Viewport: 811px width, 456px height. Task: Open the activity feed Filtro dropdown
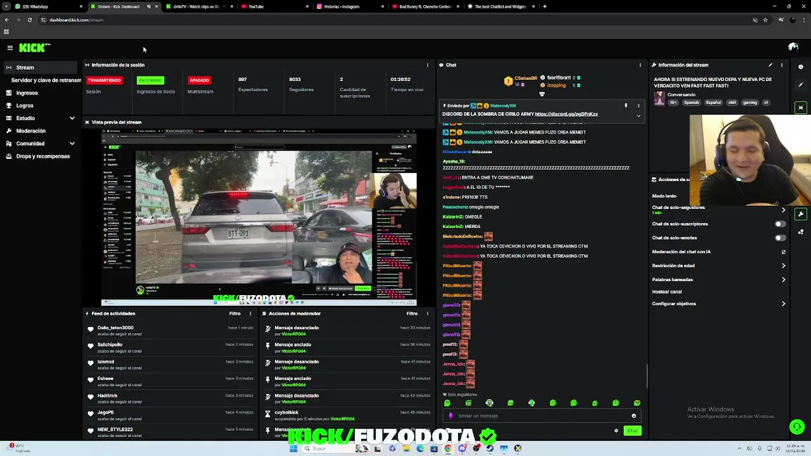pyautogui.click(x=234, y=313)
